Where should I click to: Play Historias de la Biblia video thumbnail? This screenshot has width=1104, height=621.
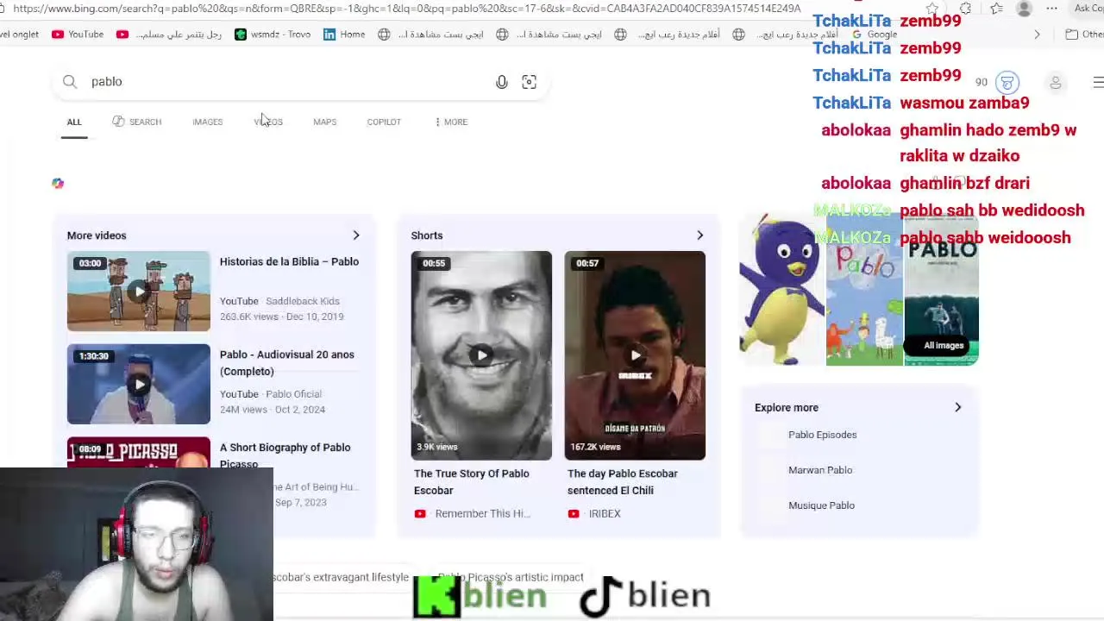click(139, 292)
